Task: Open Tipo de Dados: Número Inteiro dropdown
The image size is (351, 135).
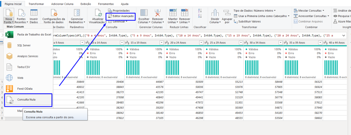Action: point(254,11)
